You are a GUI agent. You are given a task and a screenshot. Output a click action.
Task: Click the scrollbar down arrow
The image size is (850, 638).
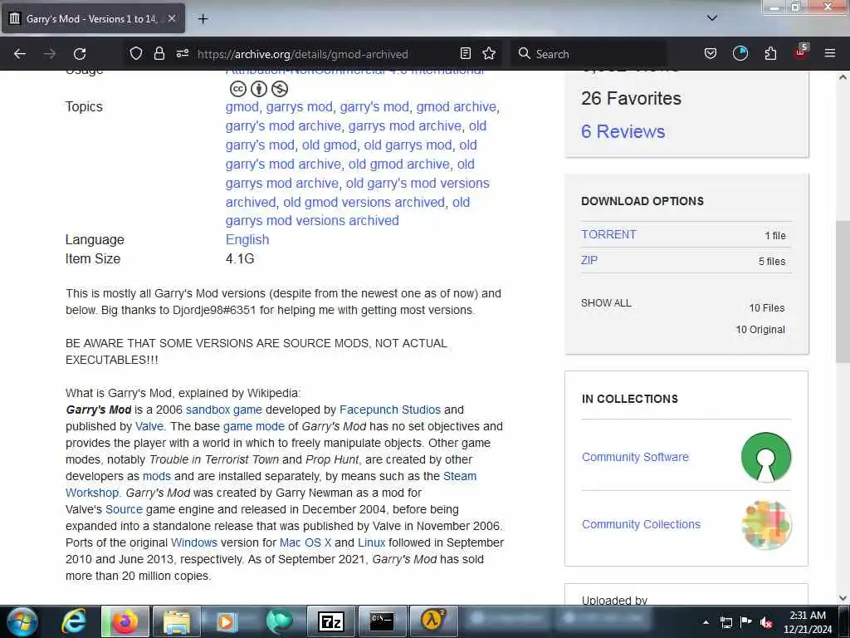(x=843, y=598)
